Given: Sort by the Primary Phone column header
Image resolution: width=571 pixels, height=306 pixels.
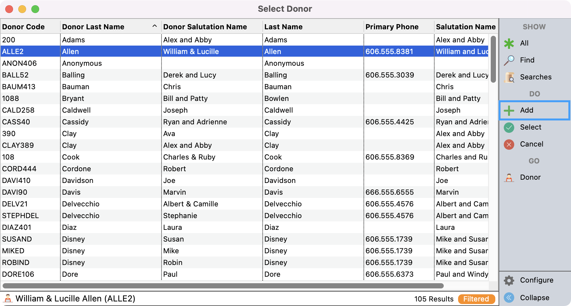Looking at the screenshot, I should (x=392, y=27).
